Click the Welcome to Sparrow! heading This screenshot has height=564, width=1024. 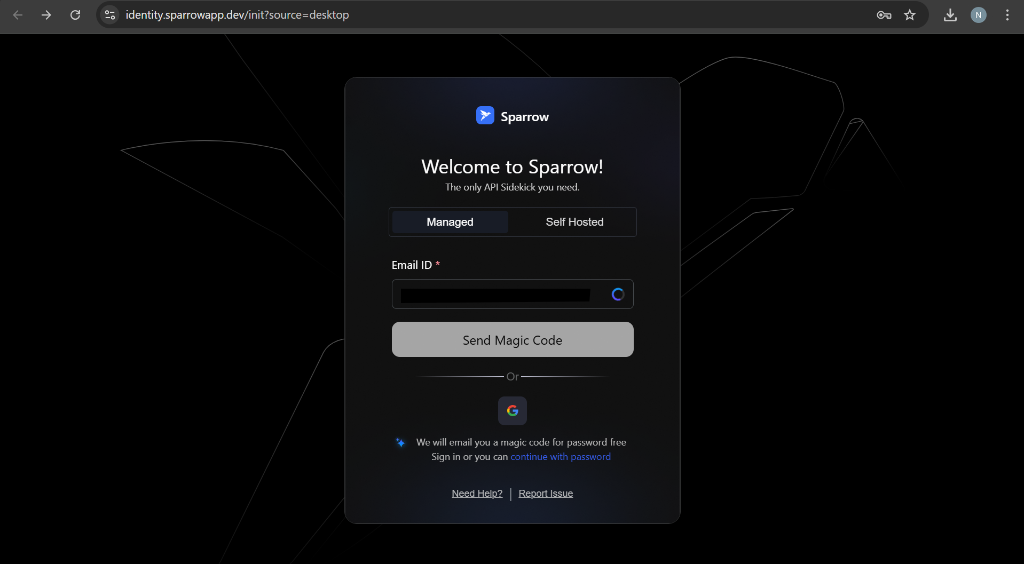(x=513, y=167)
